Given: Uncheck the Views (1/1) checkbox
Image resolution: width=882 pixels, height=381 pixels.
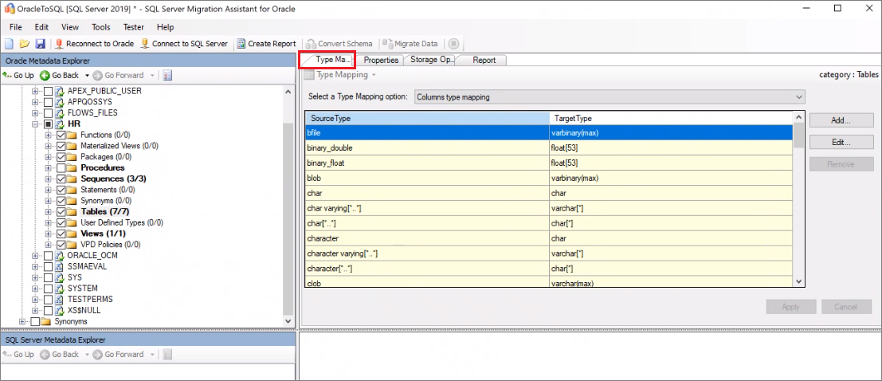Looking at the screenshot, I should [x=61, y=234].
